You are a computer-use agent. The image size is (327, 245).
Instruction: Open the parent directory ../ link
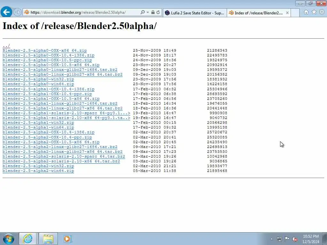pyautogui.click(x=6, y=46)
